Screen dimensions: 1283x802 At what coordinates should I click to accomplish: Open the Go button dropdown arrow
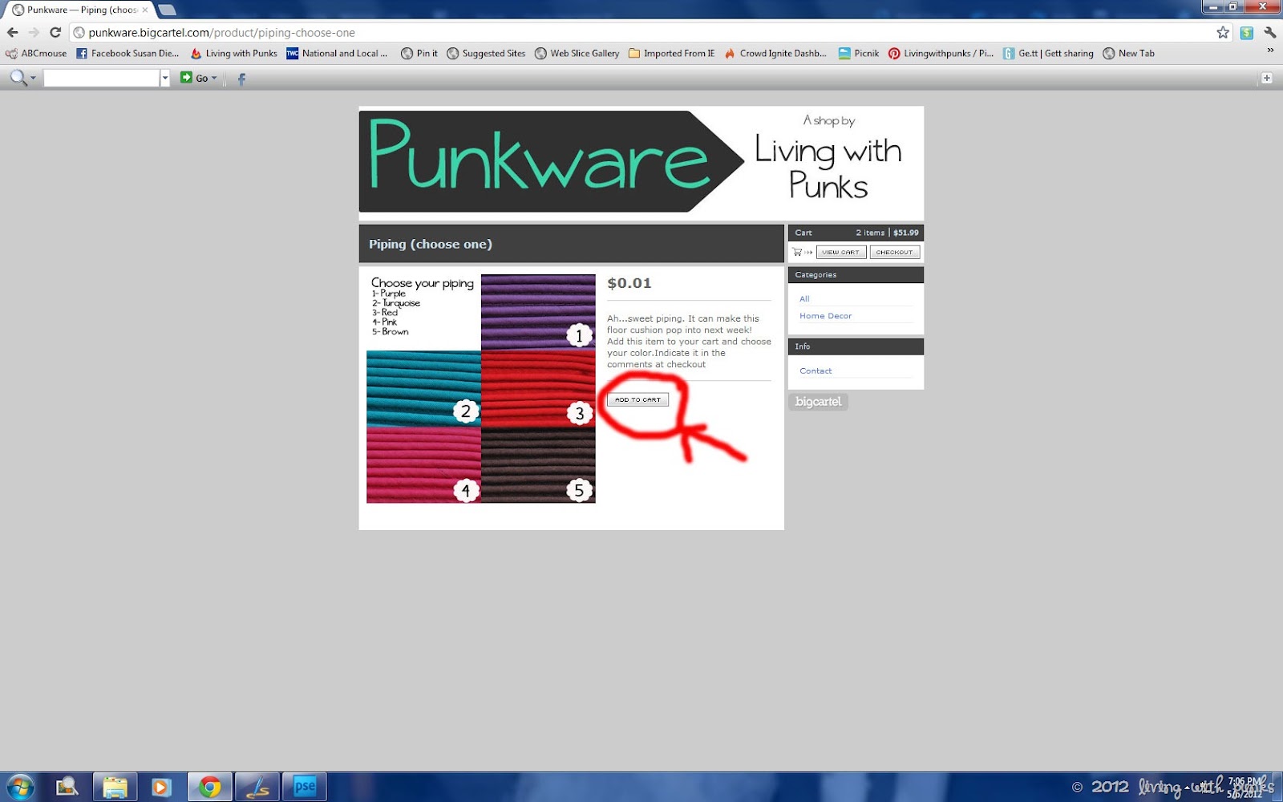click(x=214, y=78)
